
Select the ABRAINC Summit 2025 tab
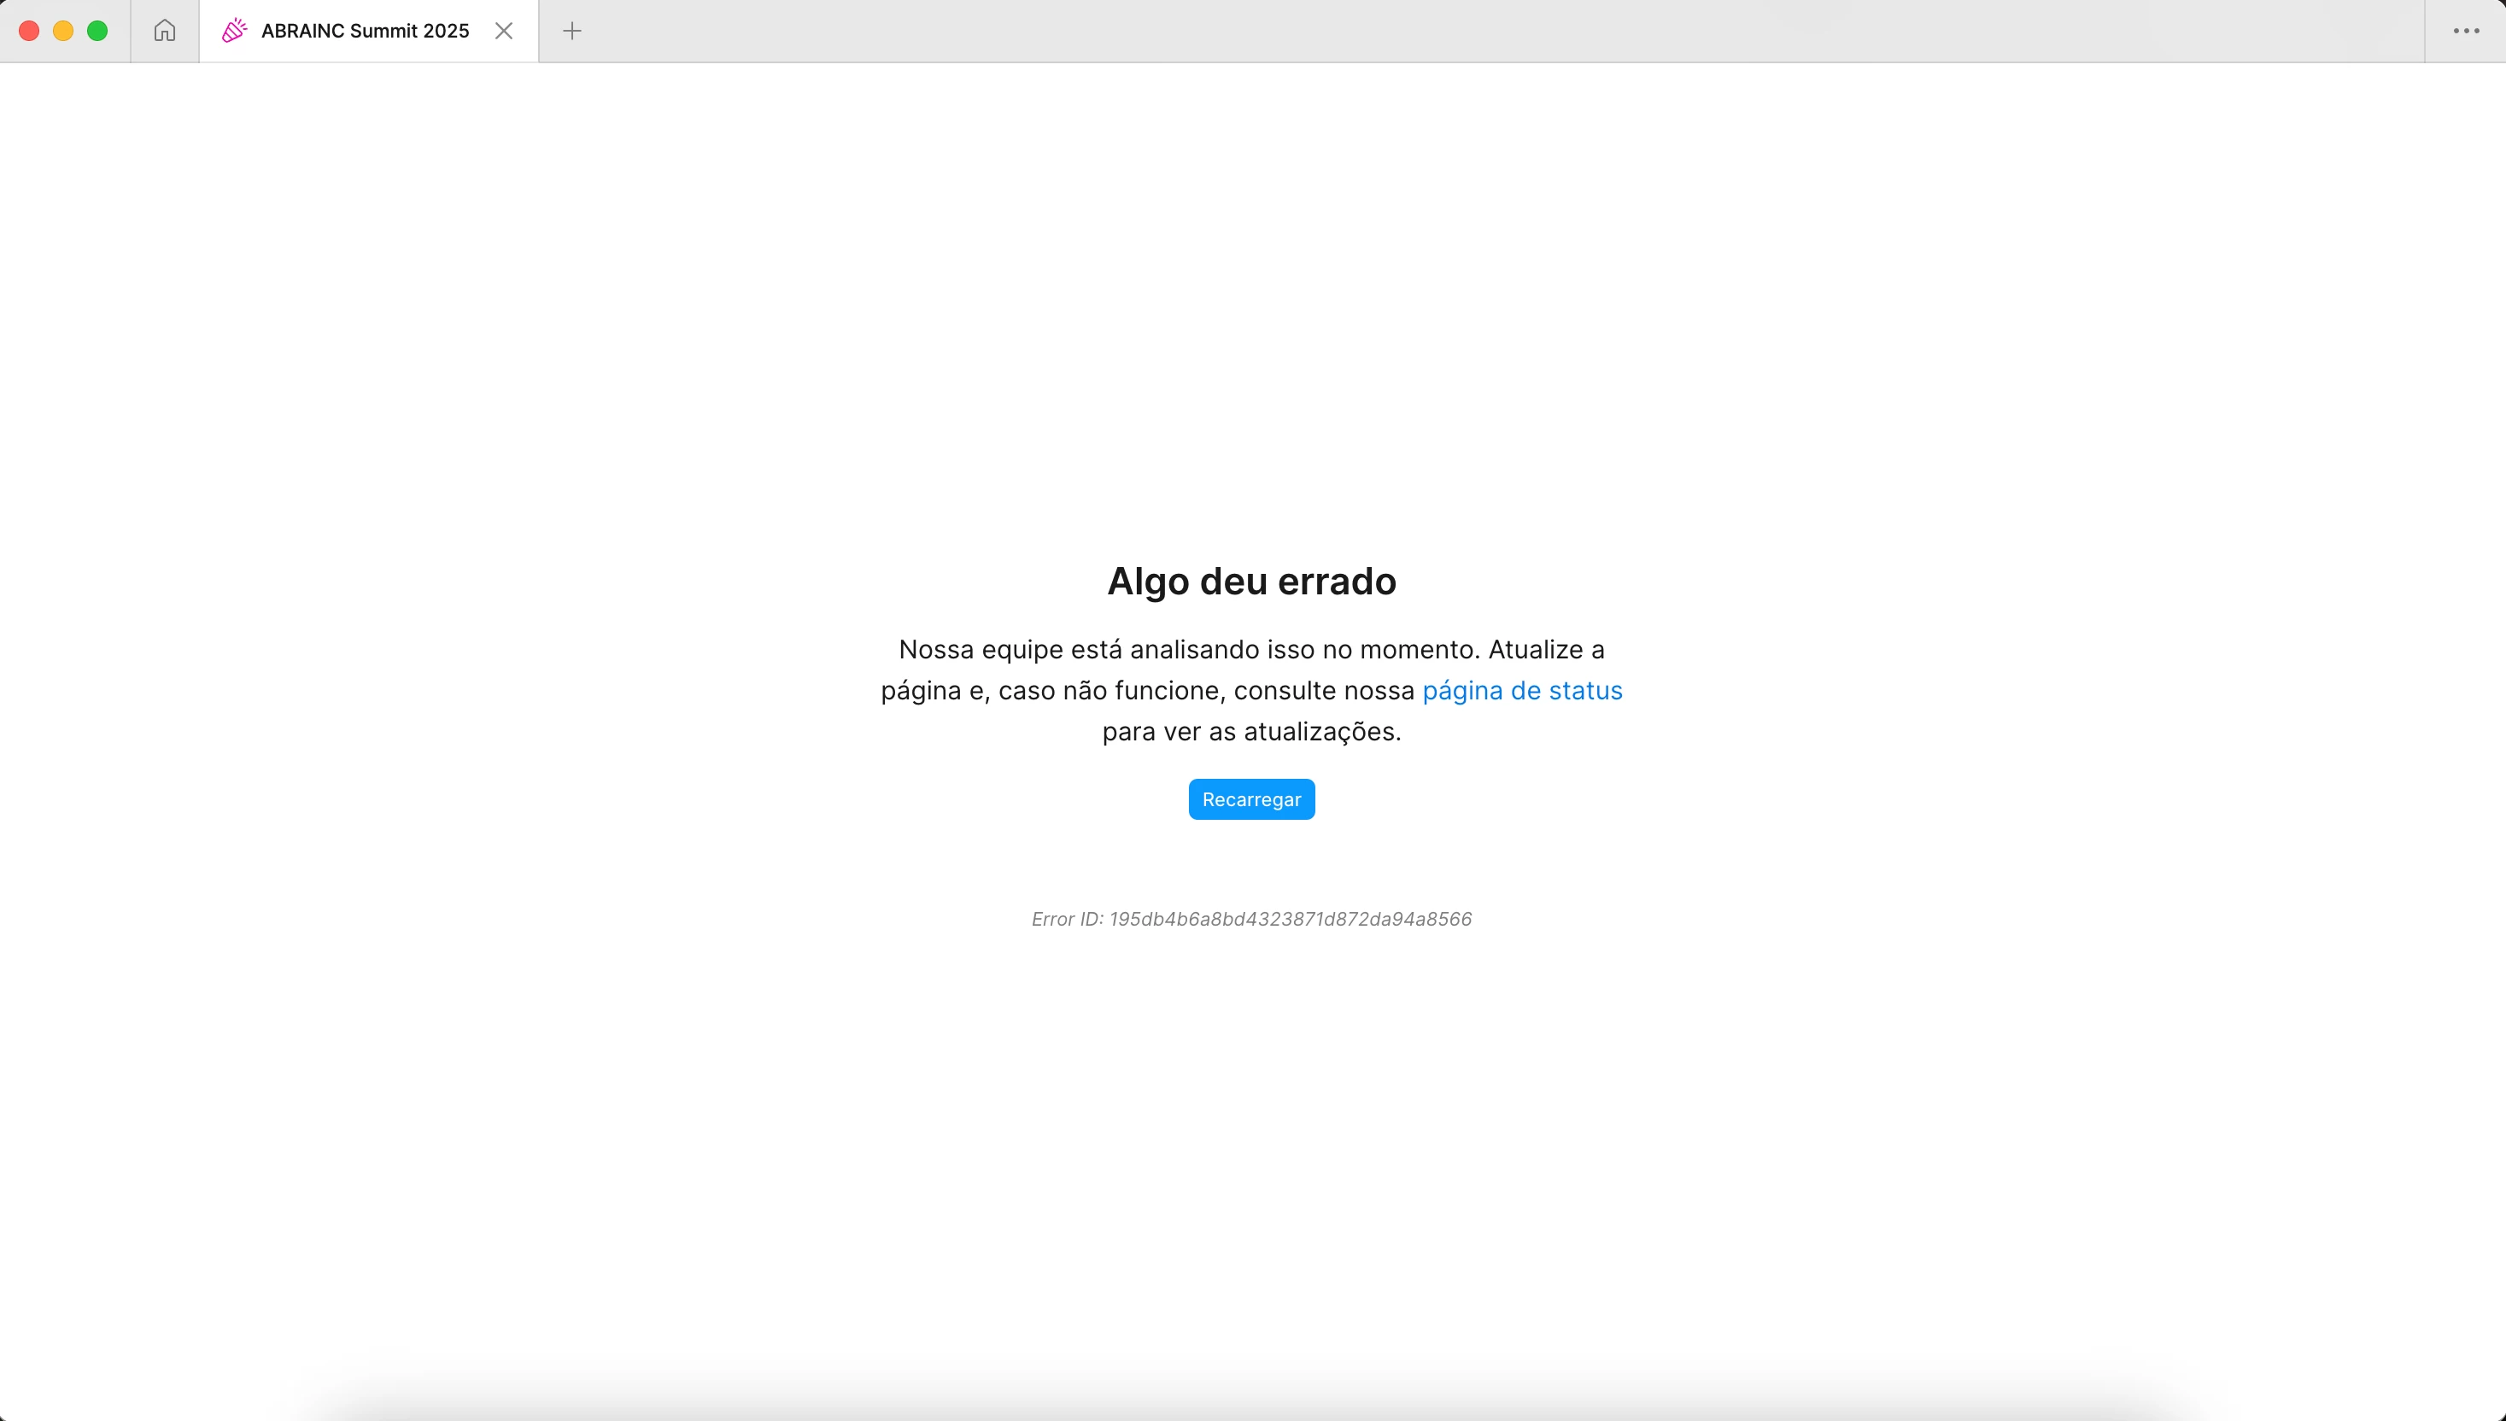click(365, 32)
